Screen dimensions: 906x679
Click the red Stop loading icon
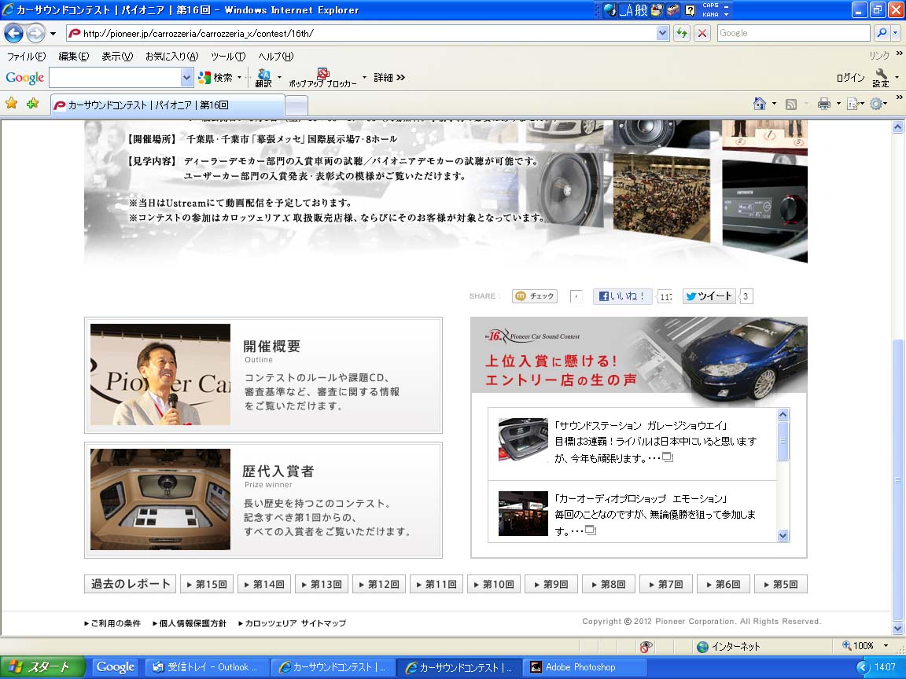702,33
